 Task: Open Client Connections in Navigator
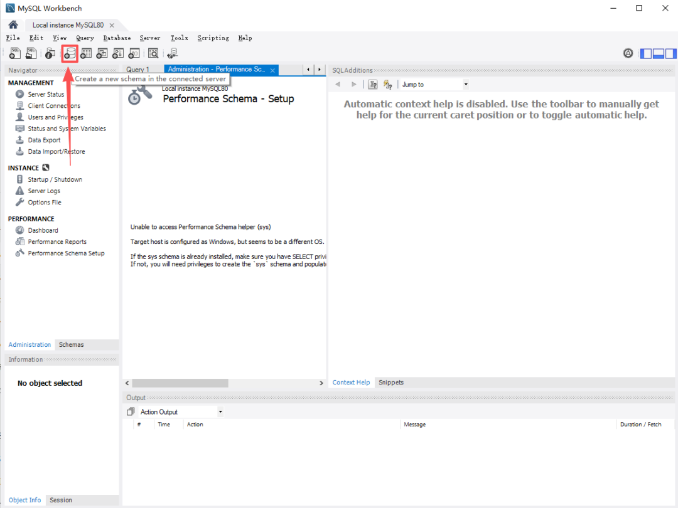coord(54,106)
